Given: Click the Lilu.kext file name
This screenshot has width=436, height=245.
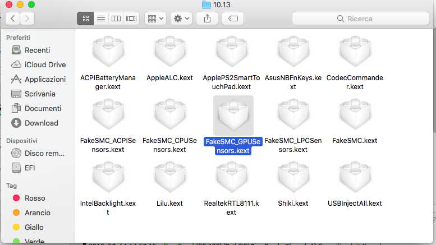Looking at the screenshot, I should point(169,204).
